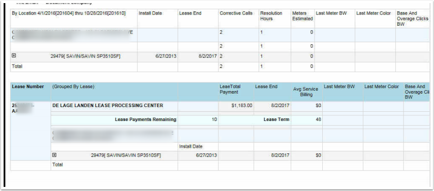Select the Lease End header in top table
This screenshot has width=434, height=191.
(190, 13)
